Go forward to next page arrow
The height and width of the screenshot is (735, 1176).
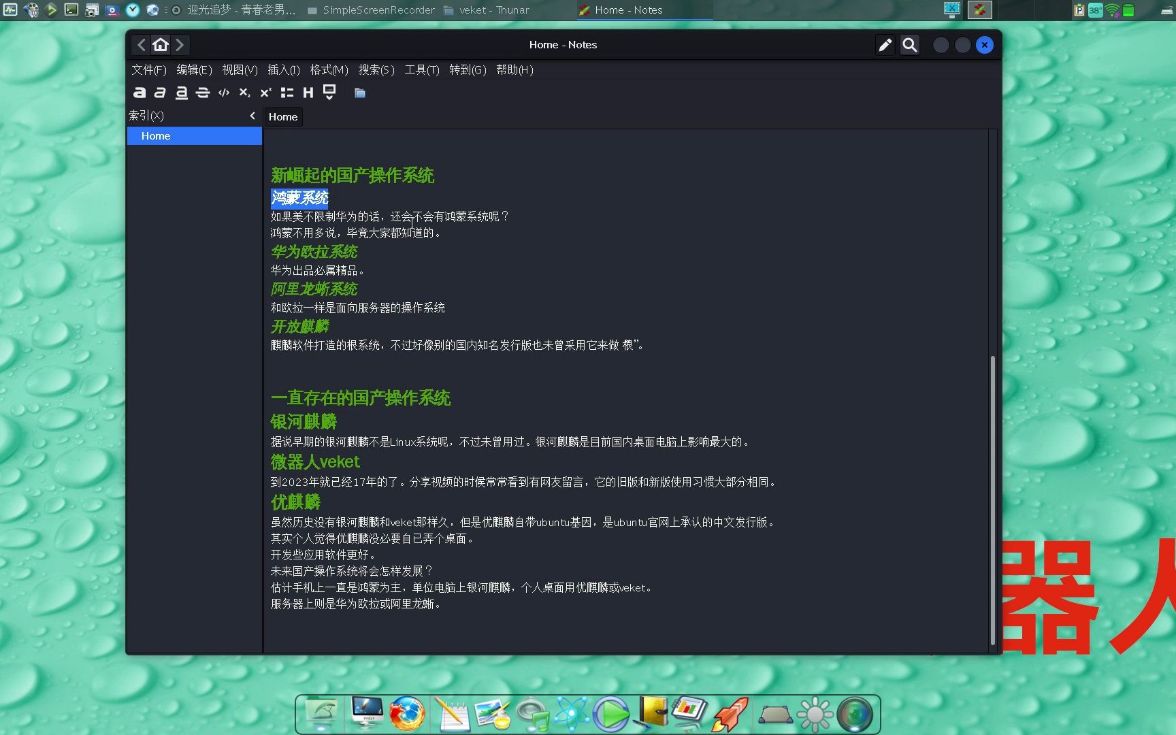click(x=180, y=45)
